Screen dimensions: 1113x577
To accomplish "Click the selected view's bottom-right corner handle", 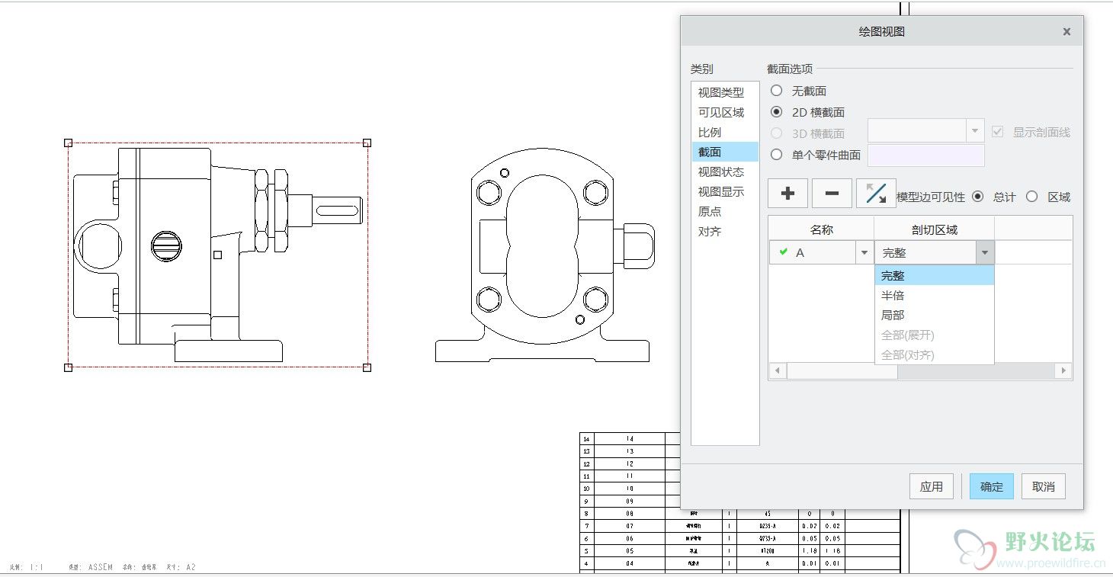I will click(367, 367).
